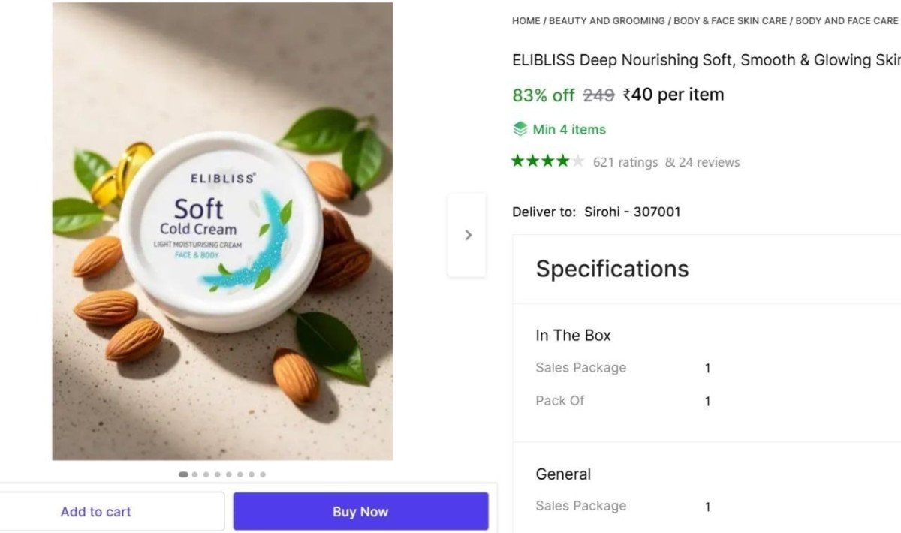Viewport: 901px width, 533px height.
Task: Open BODY AND FACE CARE breadcrumb
Action: (x=846, y=21)
